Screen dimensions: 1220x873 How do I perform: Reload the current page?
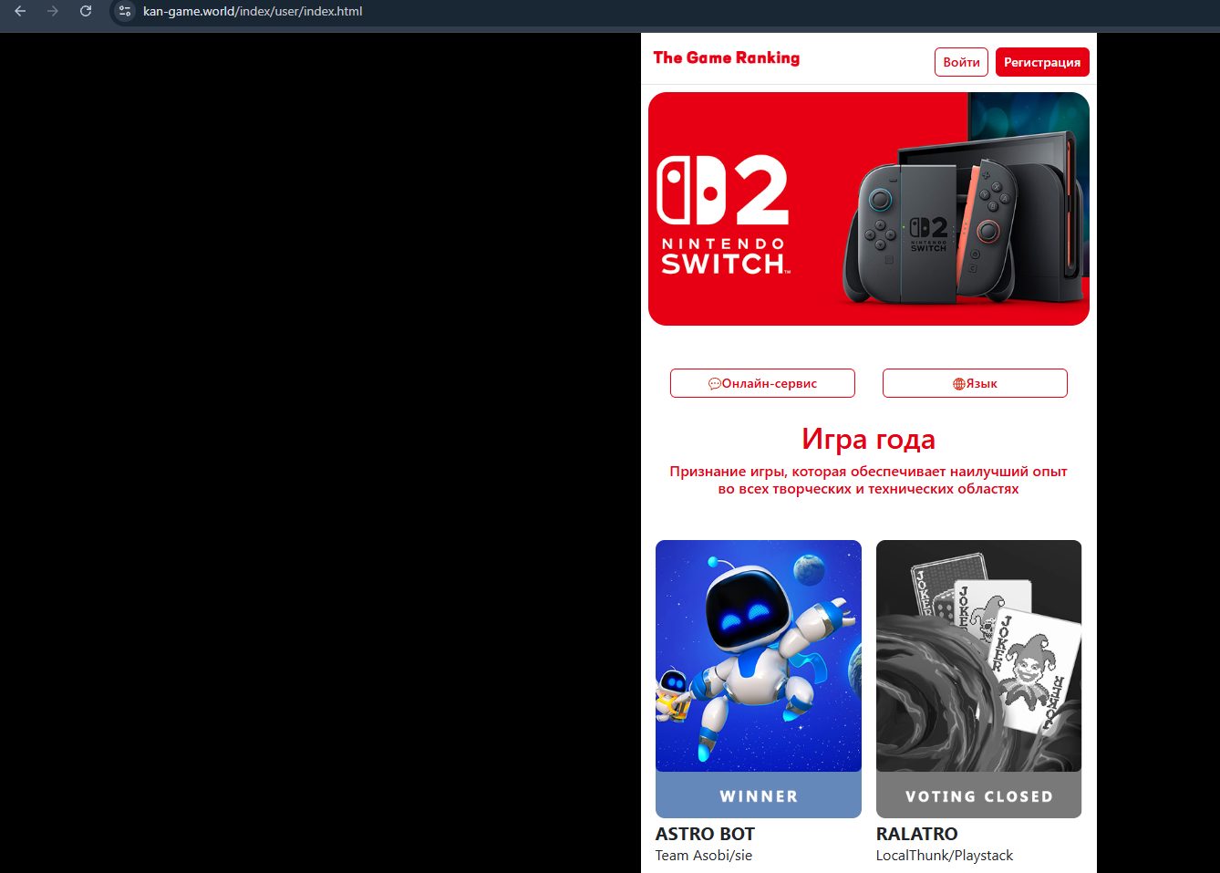pyautogui.click(x=86, y=12)
